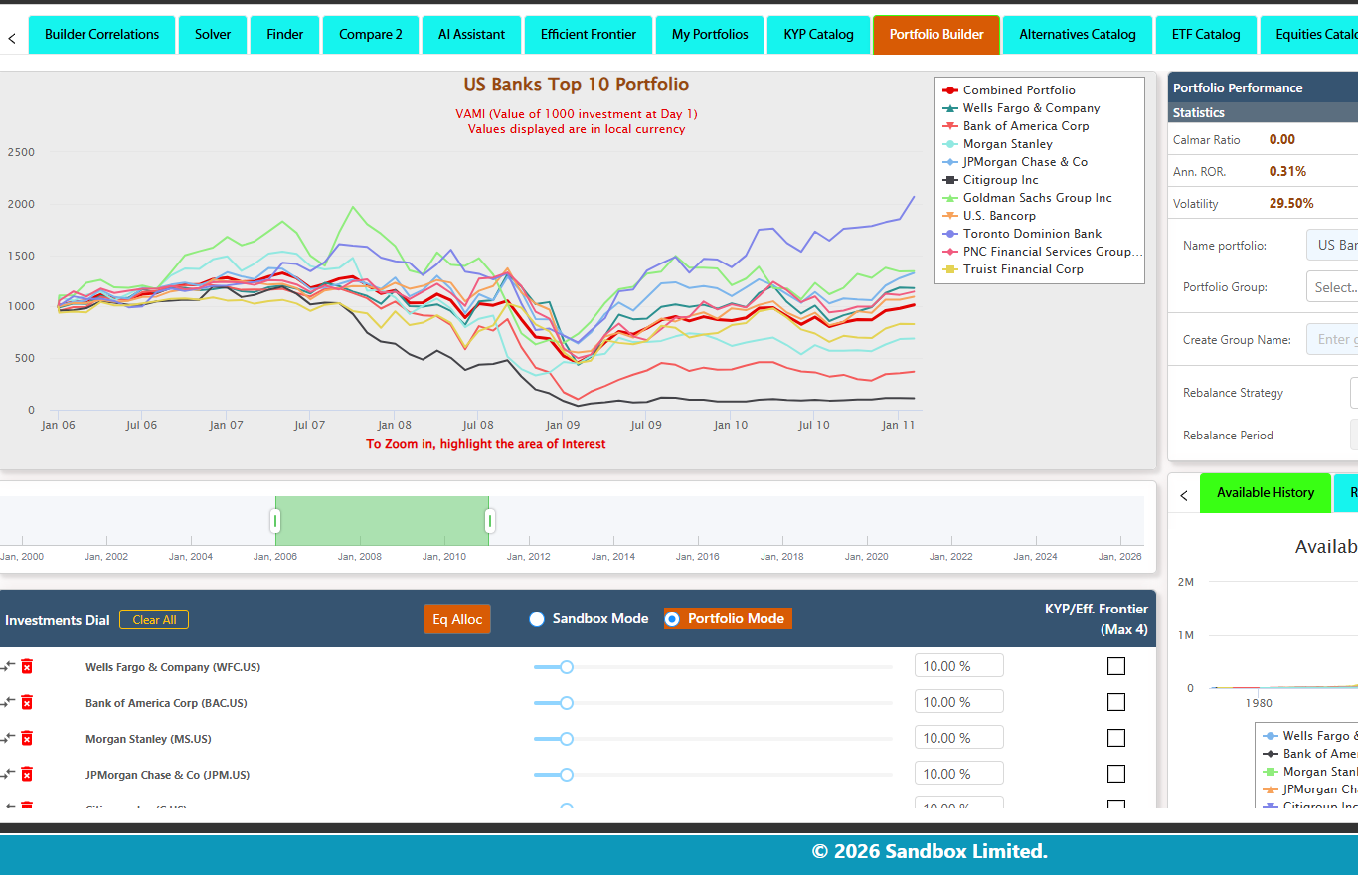Click Clear All in Investments Dial

coord(154,620)
